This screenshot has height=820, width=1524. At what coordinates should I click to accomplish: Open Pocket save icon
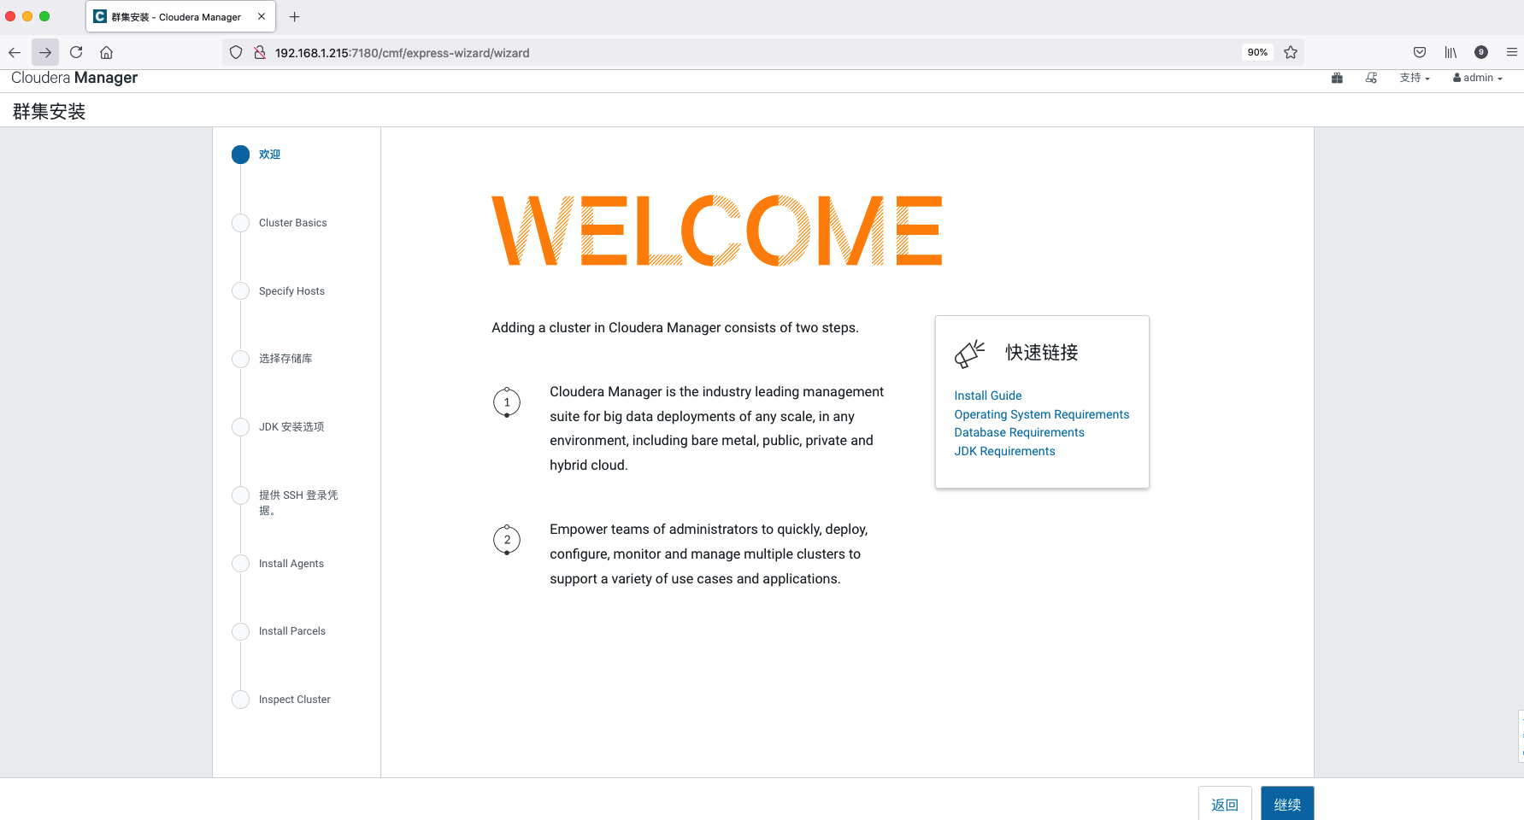1420,52
